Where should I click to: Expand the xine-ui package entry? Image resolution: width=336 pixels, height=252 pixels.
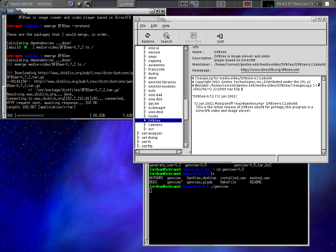point(145,48)
